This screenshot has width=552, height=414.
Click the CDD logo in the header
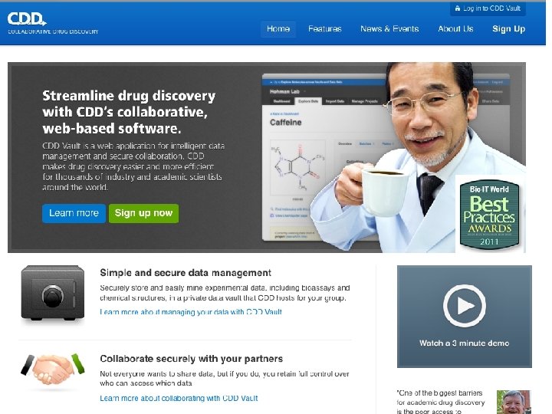tap(53, 23)
